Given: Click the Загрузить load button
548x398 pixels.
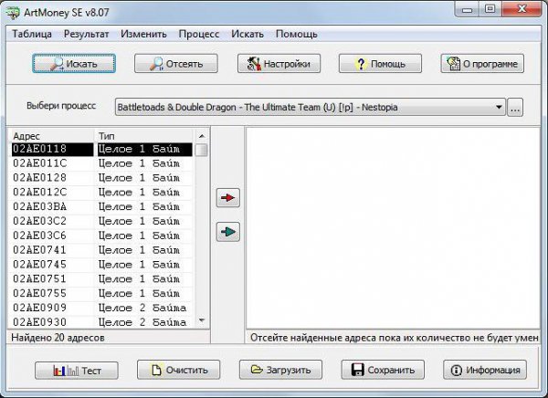Looking at the screenshot, I should pos(280,370).
